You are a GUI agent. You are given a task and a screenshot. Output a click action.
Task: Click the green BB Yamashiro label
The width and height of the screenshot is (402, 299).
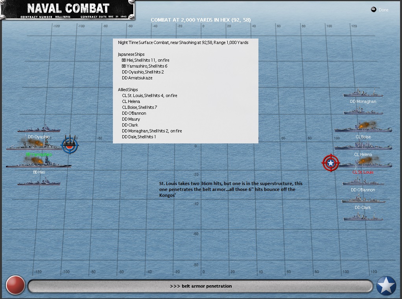(x=39, y=154)
